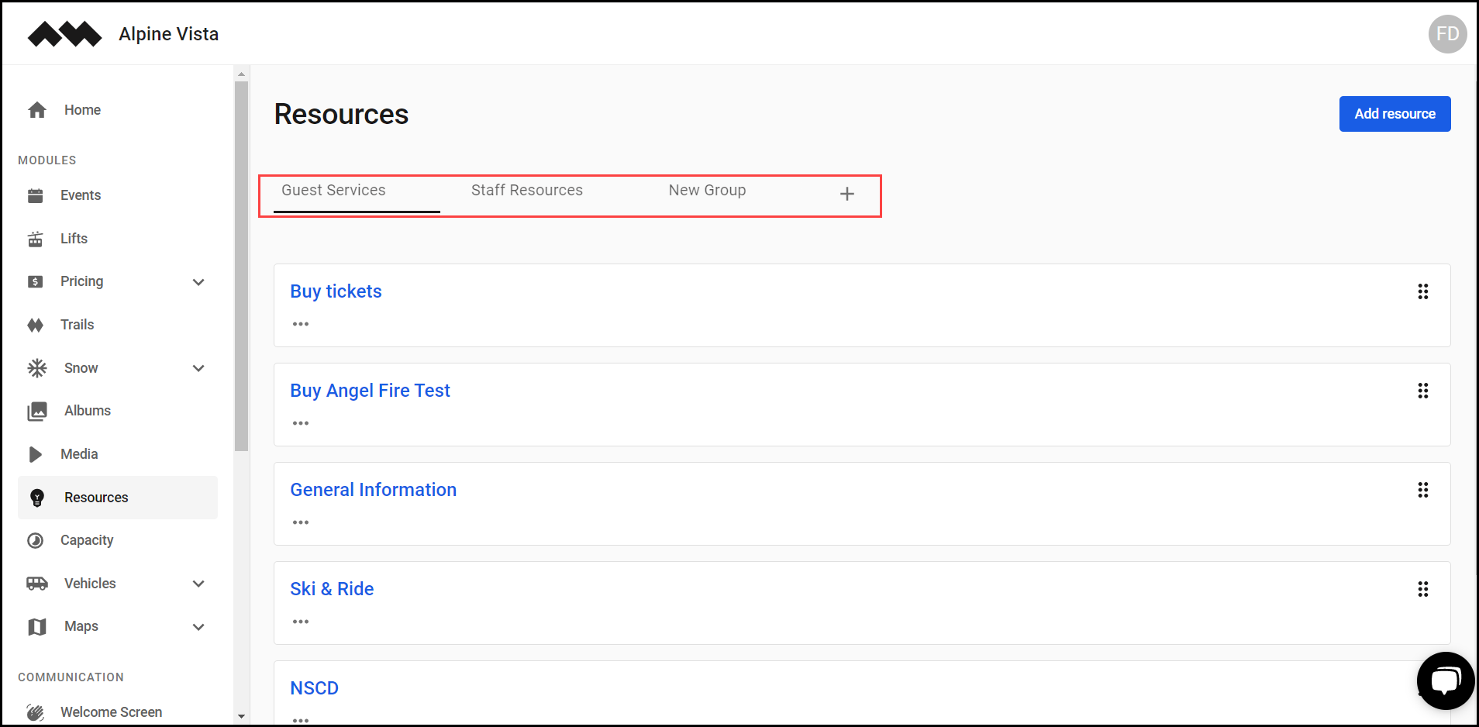Expand the Pricing section
1479x727 pixels.
(x=198, y=282)
